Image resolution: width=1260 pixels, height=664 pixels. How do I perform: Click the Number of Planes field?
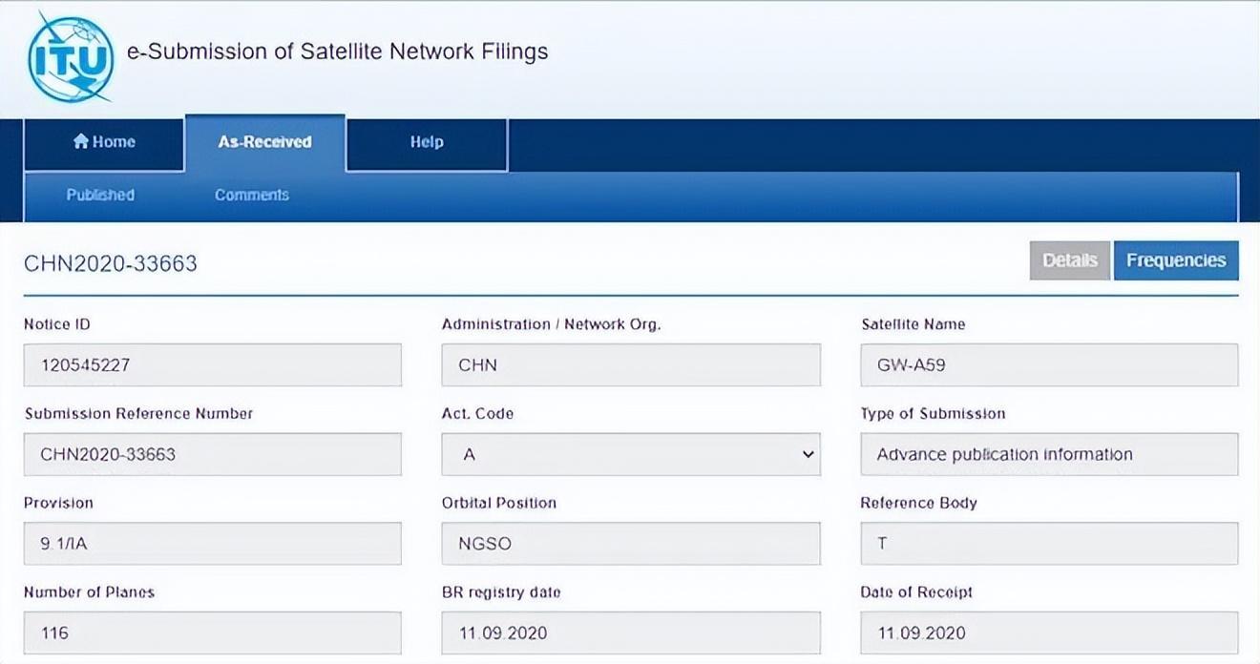coord(212,633)
